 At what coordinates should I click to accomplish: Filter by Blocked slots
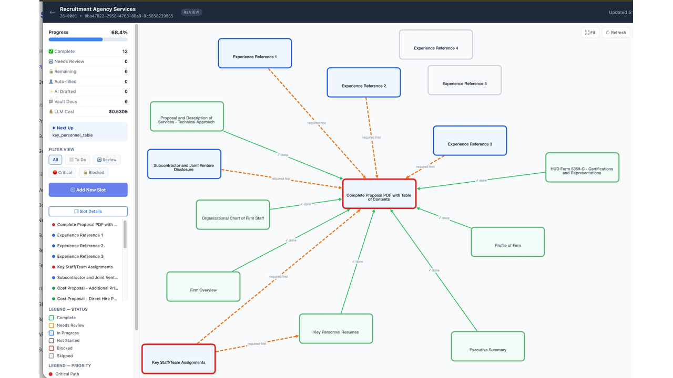(x=94, y=172)
